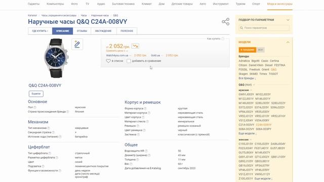Viewport: 324px width, 182px height.
Task: Click help icon beside 'Материал корпуса'
Action: coord(149,113)
